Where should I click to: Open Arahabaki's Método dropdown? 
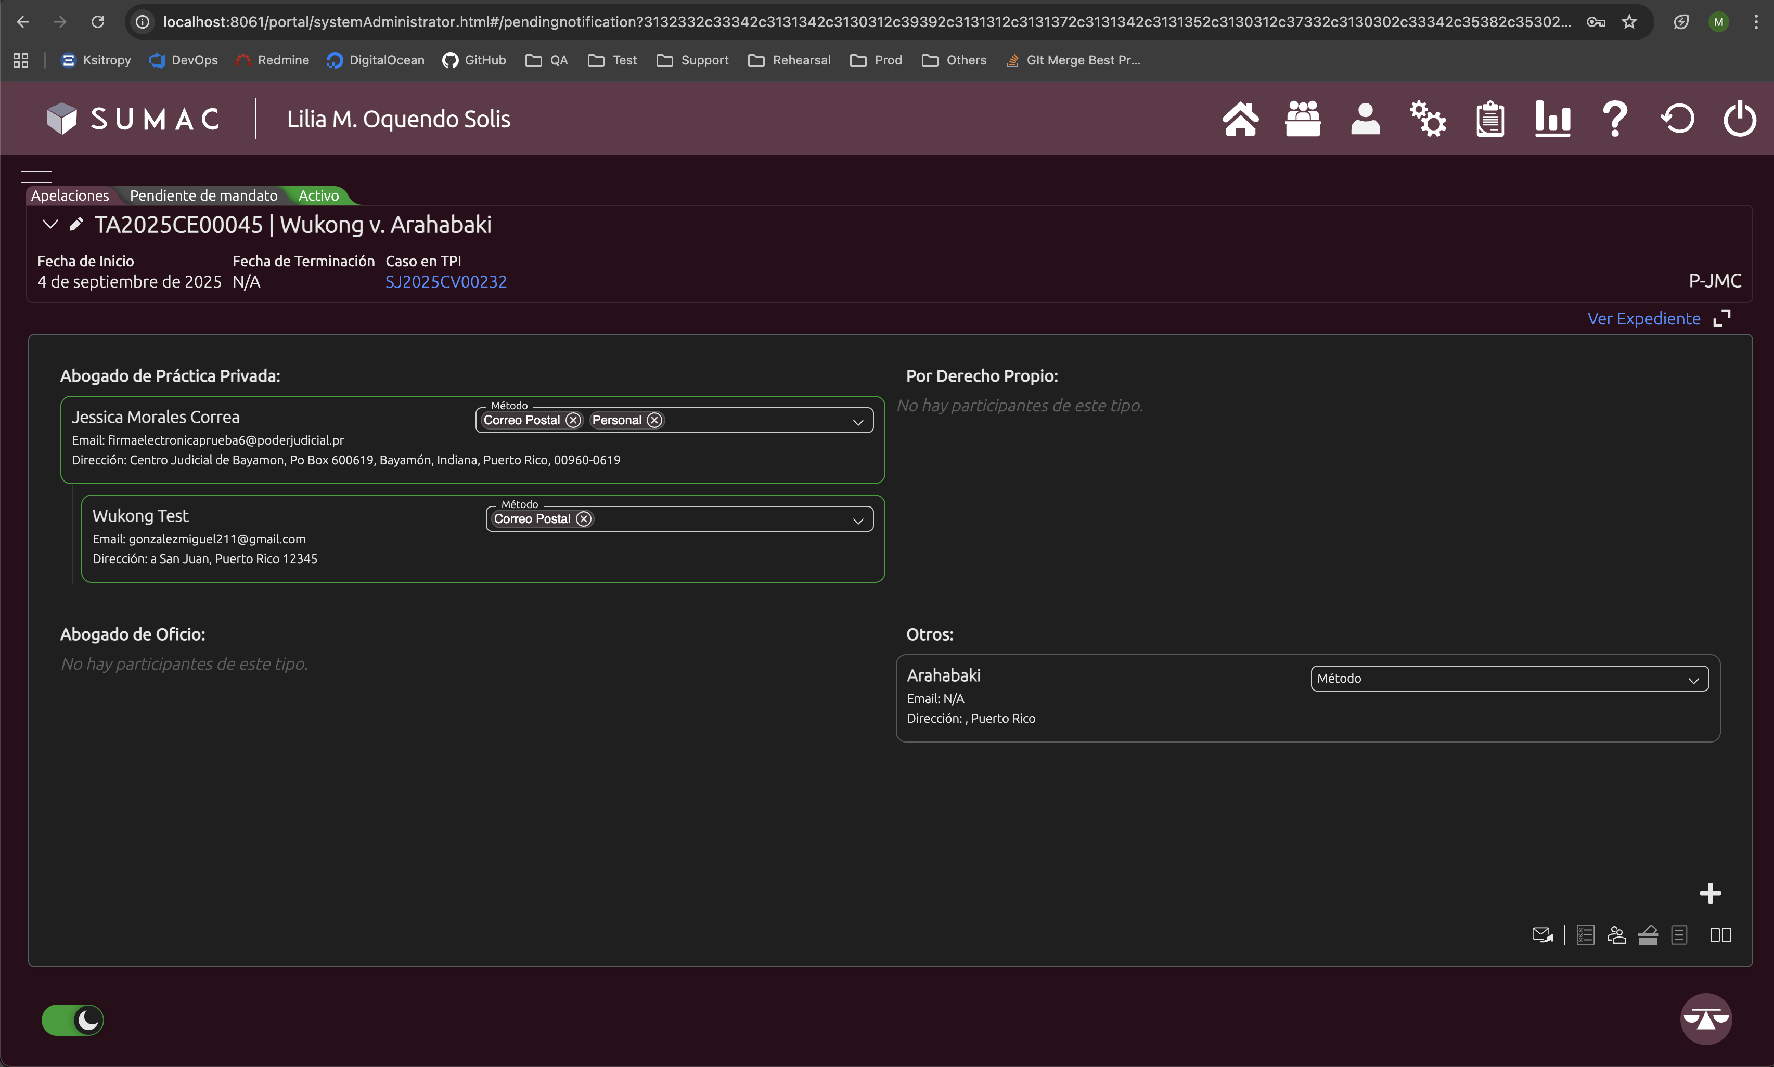pyautogui.click(x=1509, y=679)
